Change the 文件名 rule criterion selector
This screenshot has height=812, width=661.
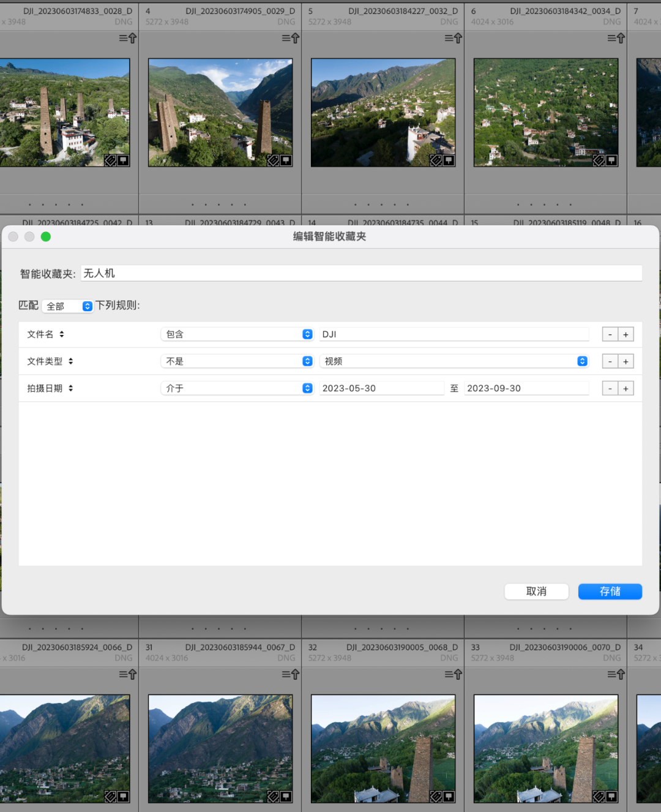pos(46,334)
